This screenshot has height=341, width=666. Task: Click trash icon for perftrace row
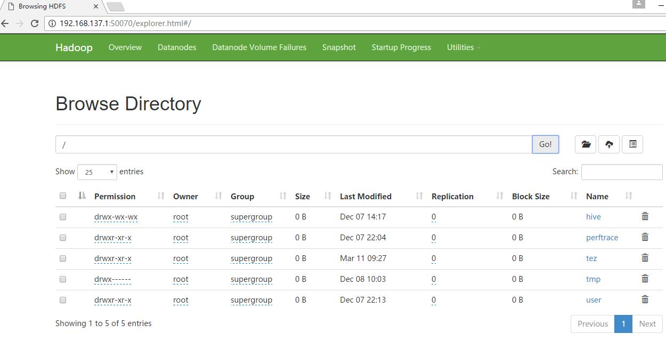[x=645, y=237]
